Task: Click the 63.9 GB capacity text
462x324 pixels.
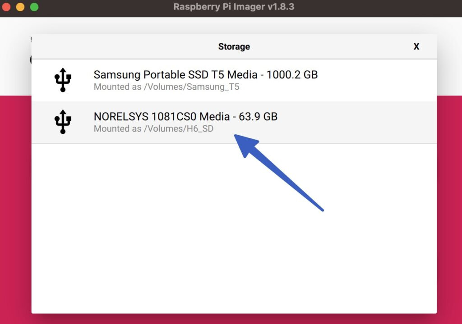Action: [x=259, y=116]
